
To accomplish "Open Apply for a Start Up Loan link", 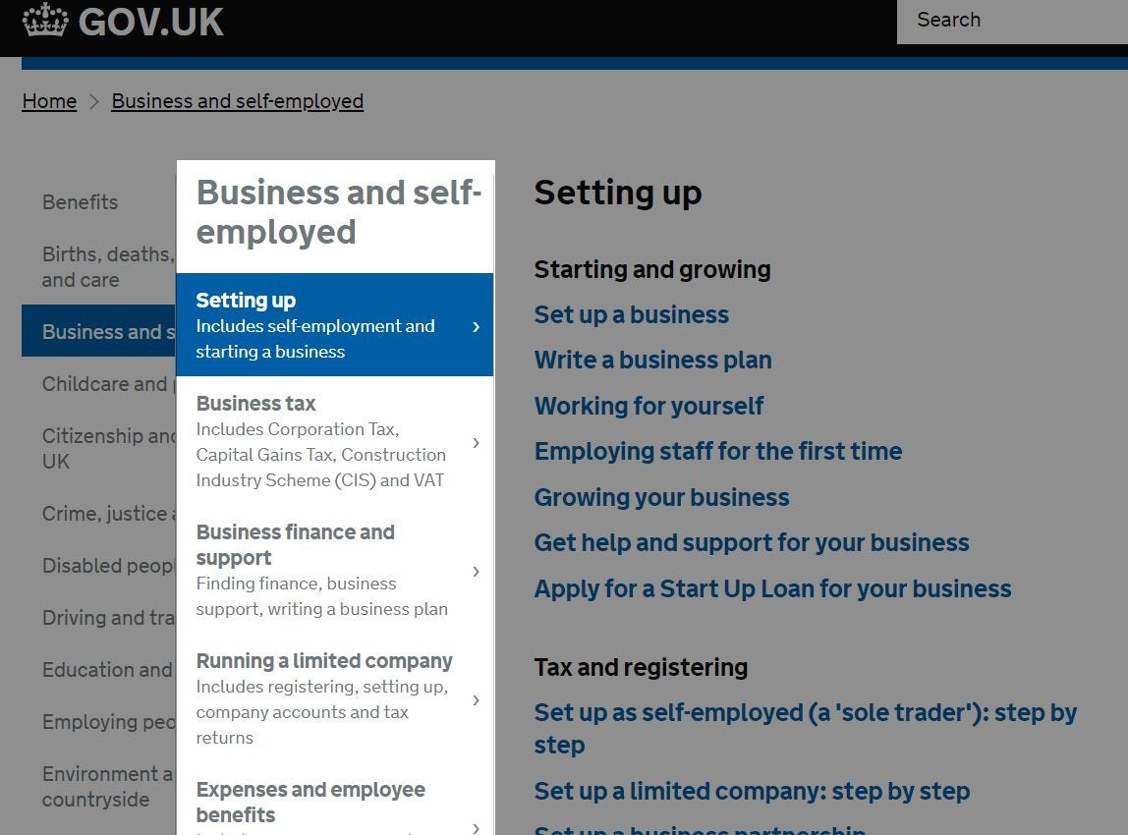I will (x=772, y=588).
